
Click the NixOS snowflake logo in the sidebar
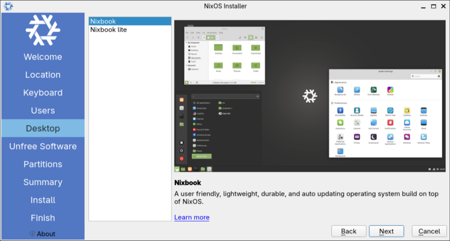pyautogui.click(x=43, y=30)
